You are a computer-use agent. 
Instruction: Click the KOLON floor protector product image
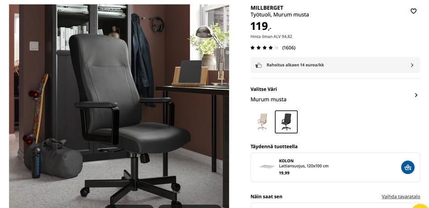point(267,166)
